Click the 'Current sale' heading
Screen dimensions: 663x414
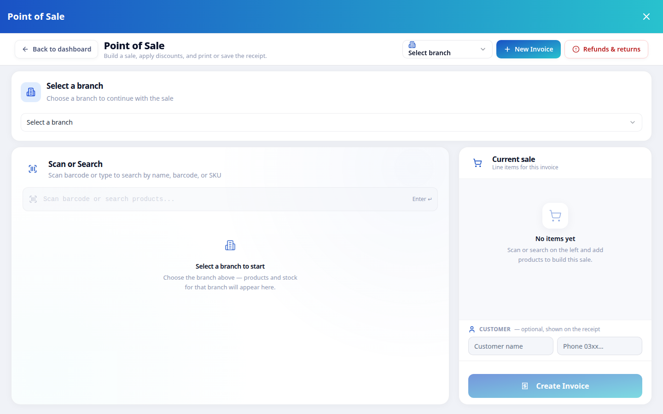[513, 159]
